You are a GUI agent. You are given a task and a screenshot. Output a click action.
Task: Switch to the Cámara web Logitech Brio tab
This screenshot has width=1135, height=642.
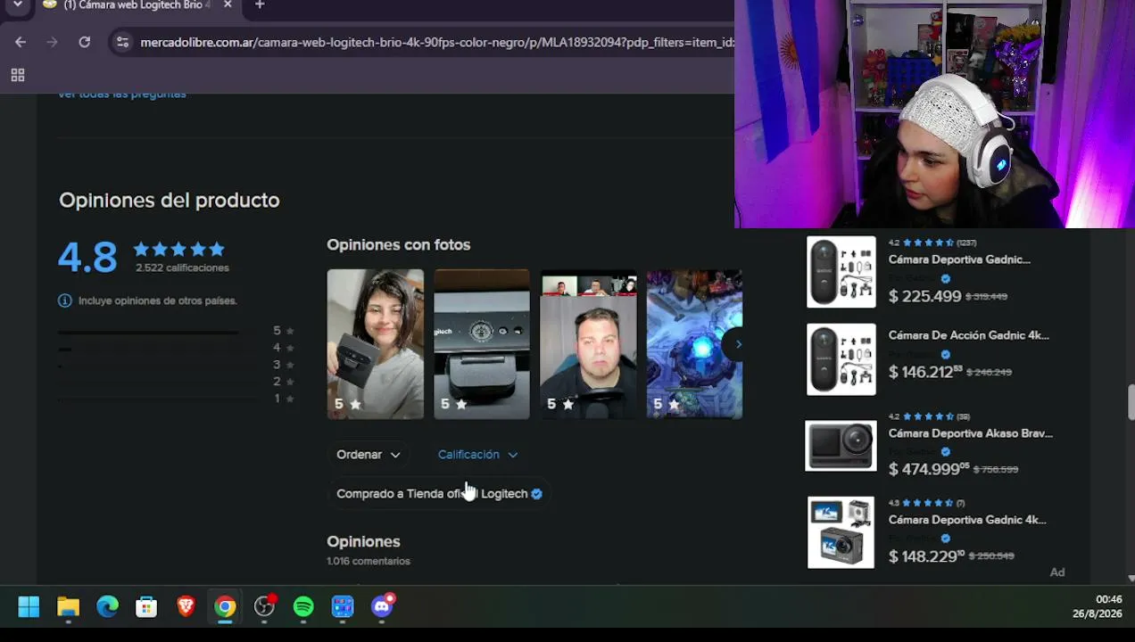coord(137,5)
